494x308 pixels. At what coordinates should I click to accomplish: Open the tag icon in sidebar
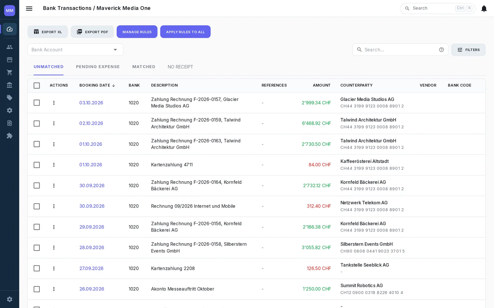pyautogui.click(x=10, y=98)
